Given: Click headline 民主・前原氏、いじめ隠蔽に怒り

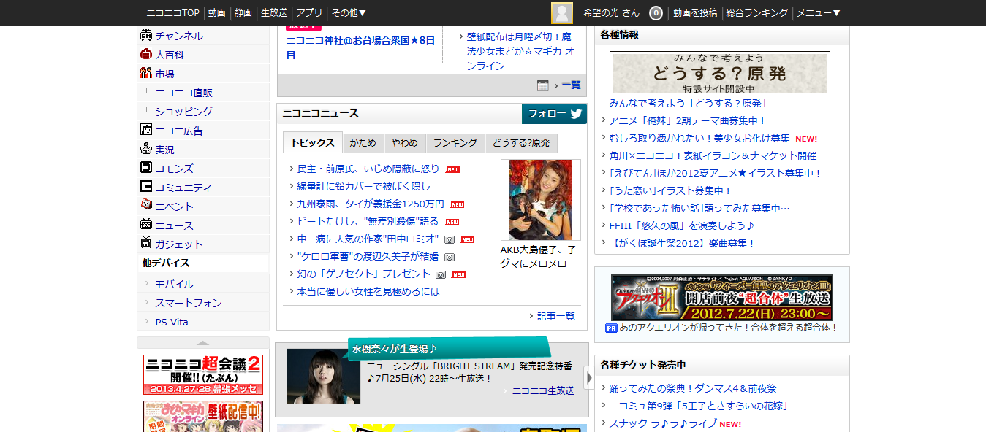Looking at the screenshot, I should pyautogui.click(x=368, y=169).
